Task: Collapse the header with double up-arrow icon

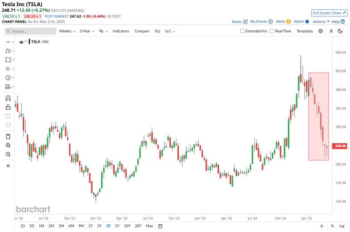Action: pos(331,31)
